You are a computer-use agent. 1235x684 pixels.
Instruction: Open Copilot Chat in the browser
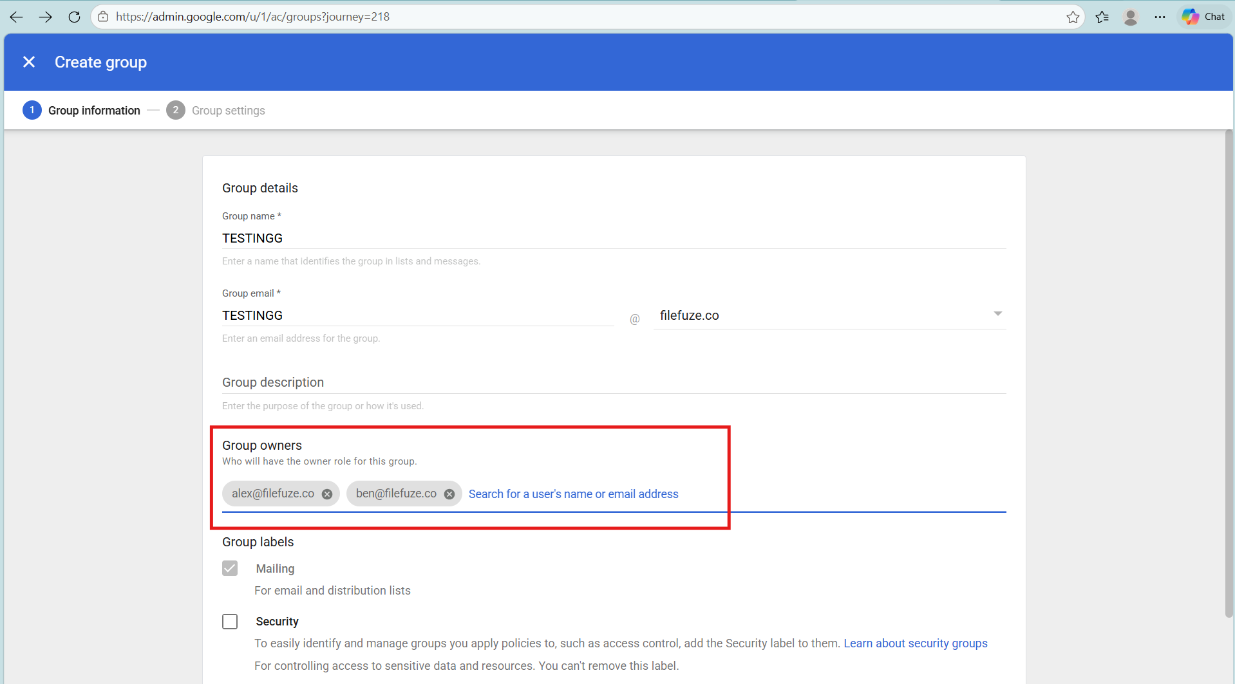(1203, 17)
